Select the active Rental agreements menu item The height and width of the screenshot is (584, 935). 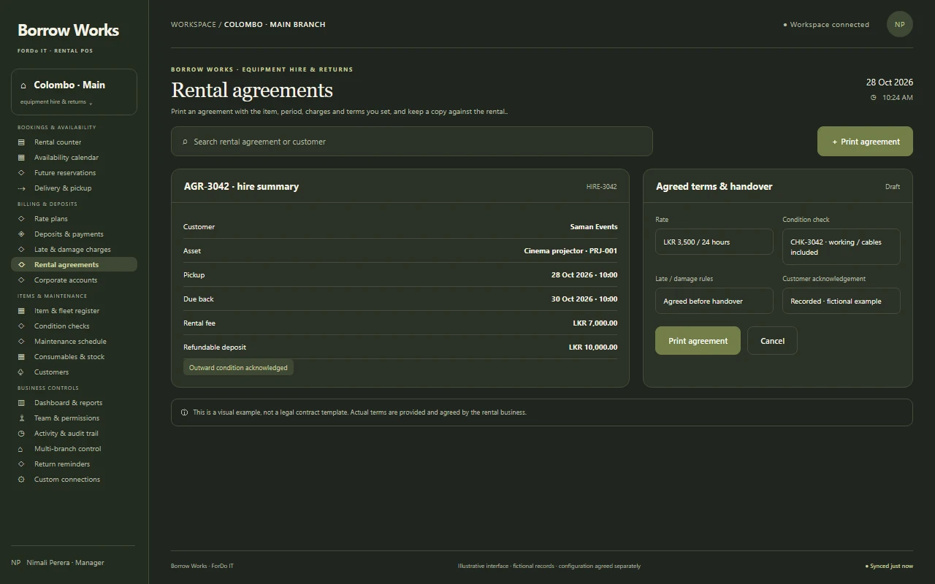coord(74,265)
